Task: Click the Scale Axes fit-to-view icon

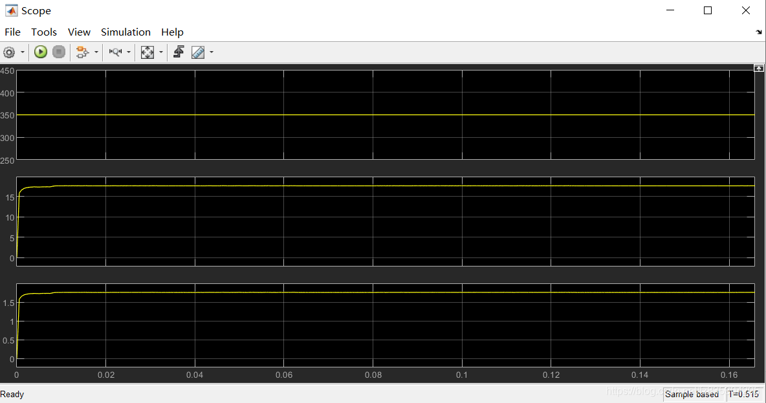Action: point(148,52)
